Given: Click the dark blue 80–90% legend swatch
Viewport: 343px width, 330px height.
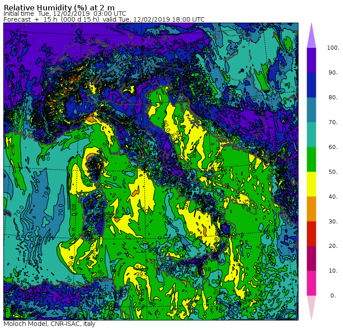Looking at the screenshot, I should 311,85.
